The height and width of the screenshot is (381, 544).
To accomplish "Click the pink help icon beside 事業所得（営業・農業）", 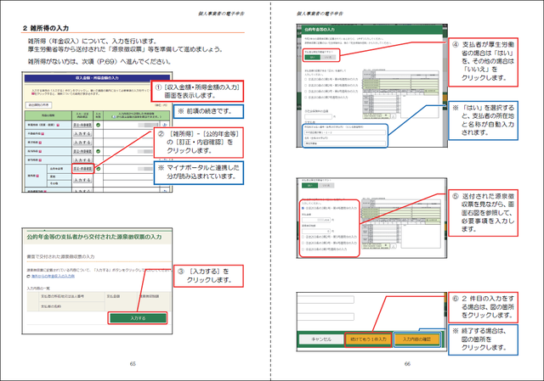I will 58,125.
